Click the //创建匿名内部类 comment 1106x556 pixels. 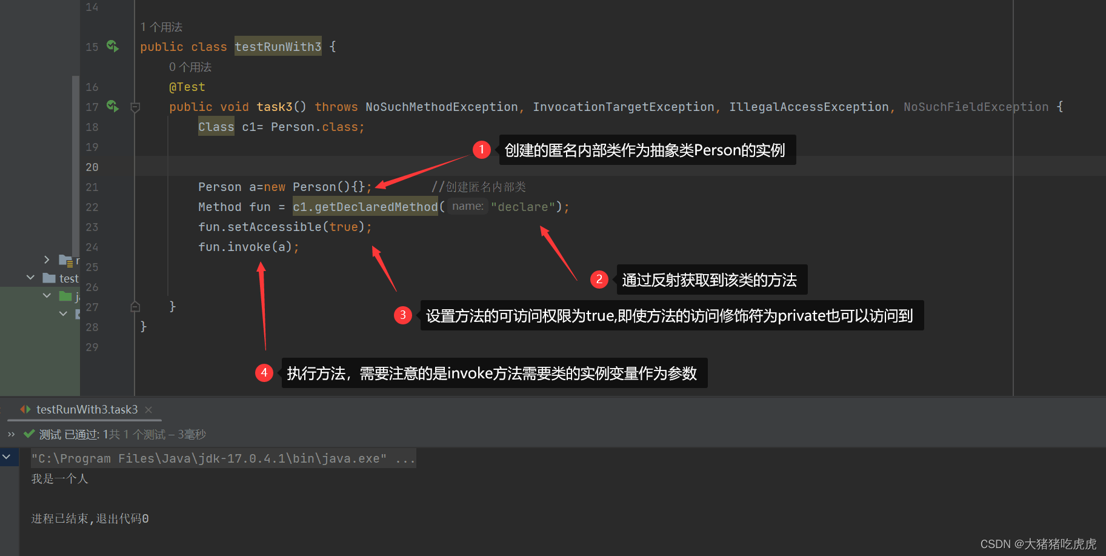tap(479, 187)
